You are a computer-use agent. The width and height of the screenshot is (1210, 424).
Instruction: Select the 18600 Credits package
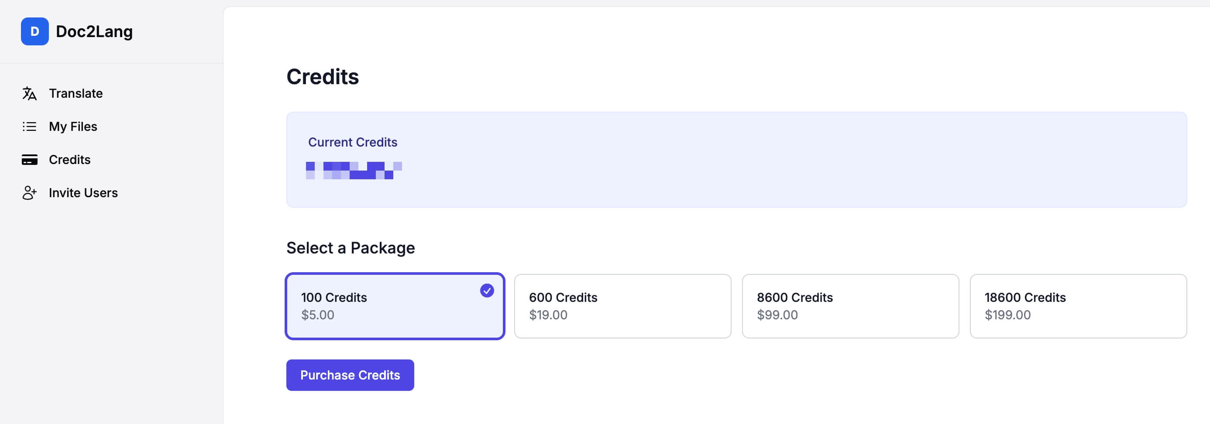tap(1078, 306)
